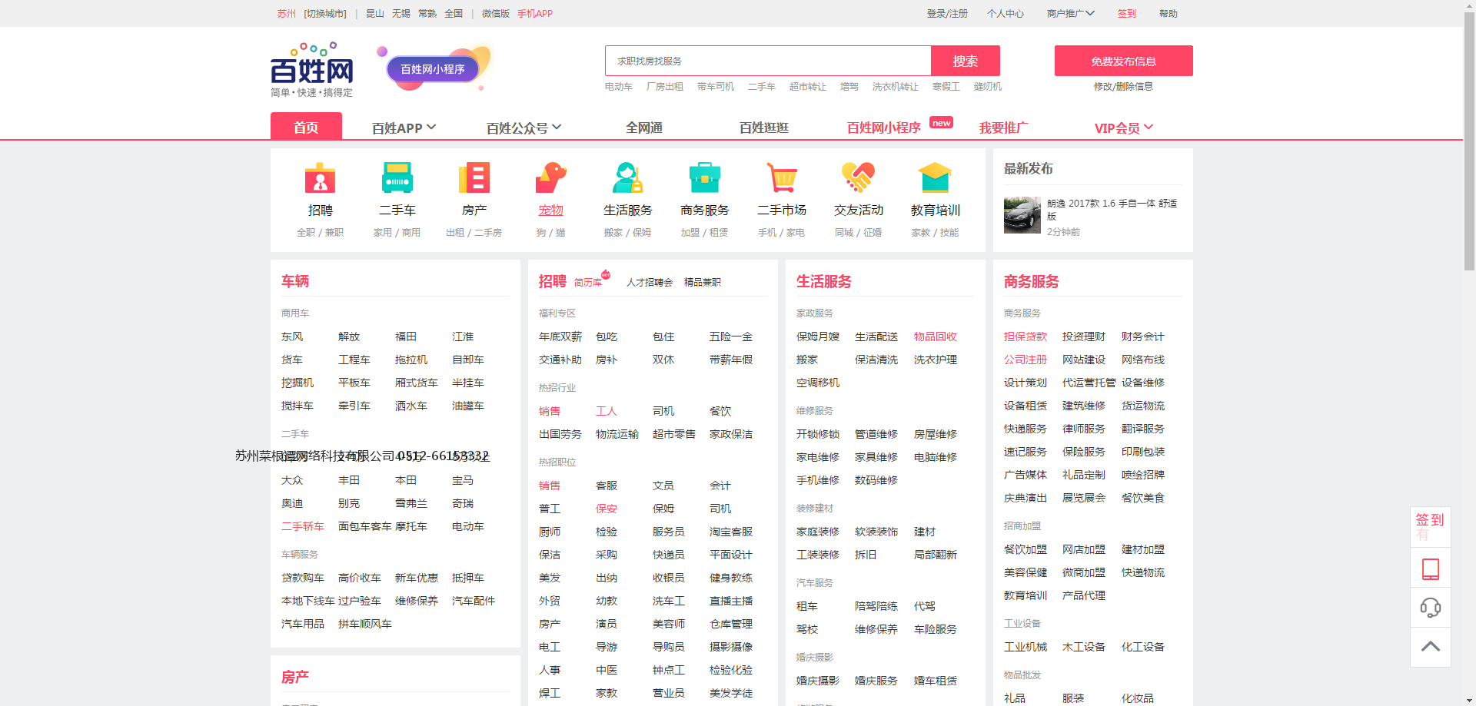Click the 百姓网小程序 promo badge

tap(433, 69)
